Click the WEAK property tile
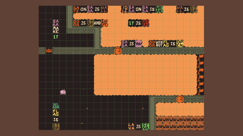Screen dimensions: 243x136 click(159, 9)
